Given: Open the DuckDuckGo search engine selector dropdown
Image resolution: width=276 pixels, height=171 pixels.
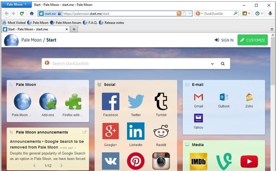Looking at the screenshot, I should click(x=199, y=14).
